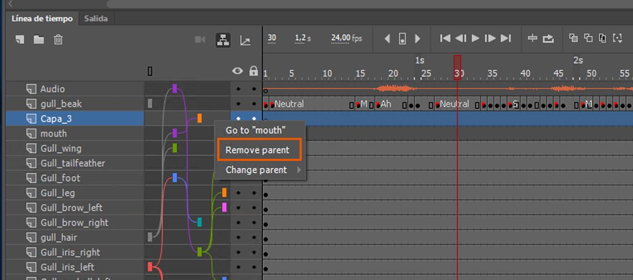Click orange parenting swatch of Capa_3 layer
This screenshot has height=280, width=633.
tap(200, 119)
